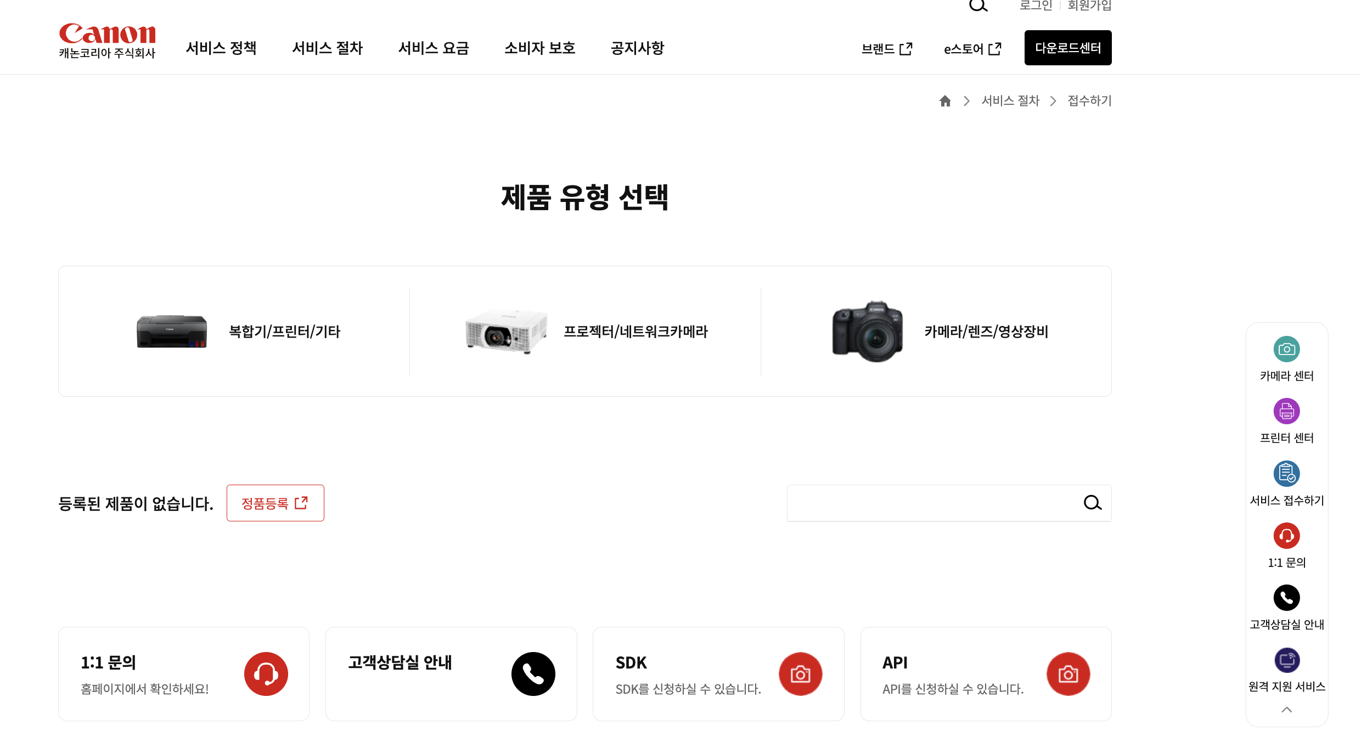Click the phone icon on 고객상담실 안내 card
The width and height of the screenshot is (1361, 736).
pyautogui.click(x=533, y=673)
